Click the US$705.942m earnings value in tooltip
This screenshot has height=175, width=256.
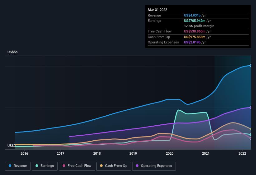(195, 21)
